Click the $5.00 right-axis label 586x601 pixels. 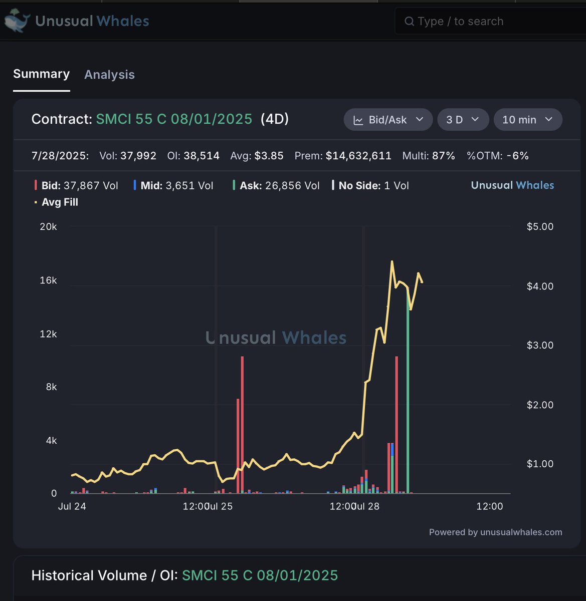coord(540,226)
